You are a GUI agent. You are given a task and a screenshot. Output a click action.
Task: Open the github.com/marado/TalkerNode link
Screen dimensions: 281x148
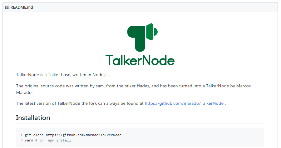184,103
